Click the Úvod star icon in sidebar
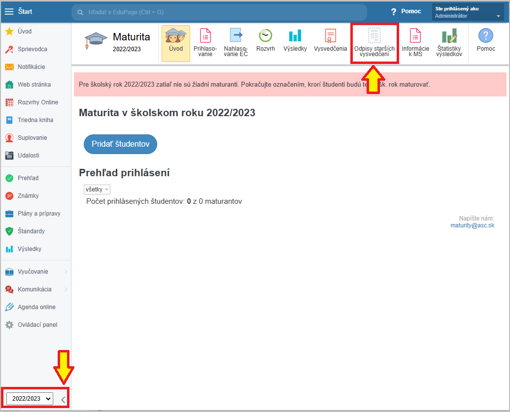This screenshot has height=412, width=510. click(x=9, y=32)
